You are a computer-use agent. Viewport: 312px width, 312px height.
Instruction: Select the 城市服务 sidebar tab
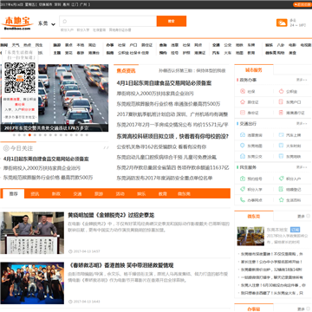coord(254,70)
